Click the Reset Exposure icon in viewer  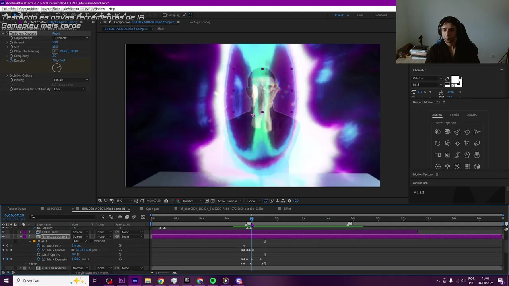pyautogui.click(x=289, y=201)
